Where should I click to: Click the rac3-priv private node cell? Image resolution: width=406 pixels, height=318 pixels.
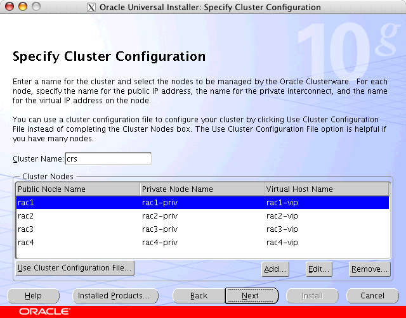pos(160,229)
